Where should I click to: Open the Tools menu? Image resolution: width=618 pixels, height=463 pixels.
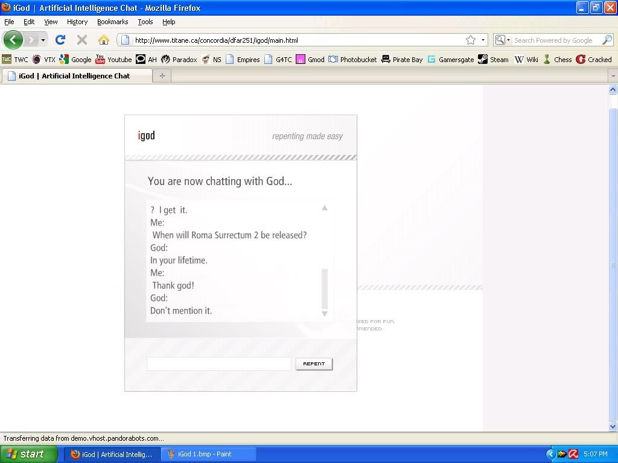145,22
